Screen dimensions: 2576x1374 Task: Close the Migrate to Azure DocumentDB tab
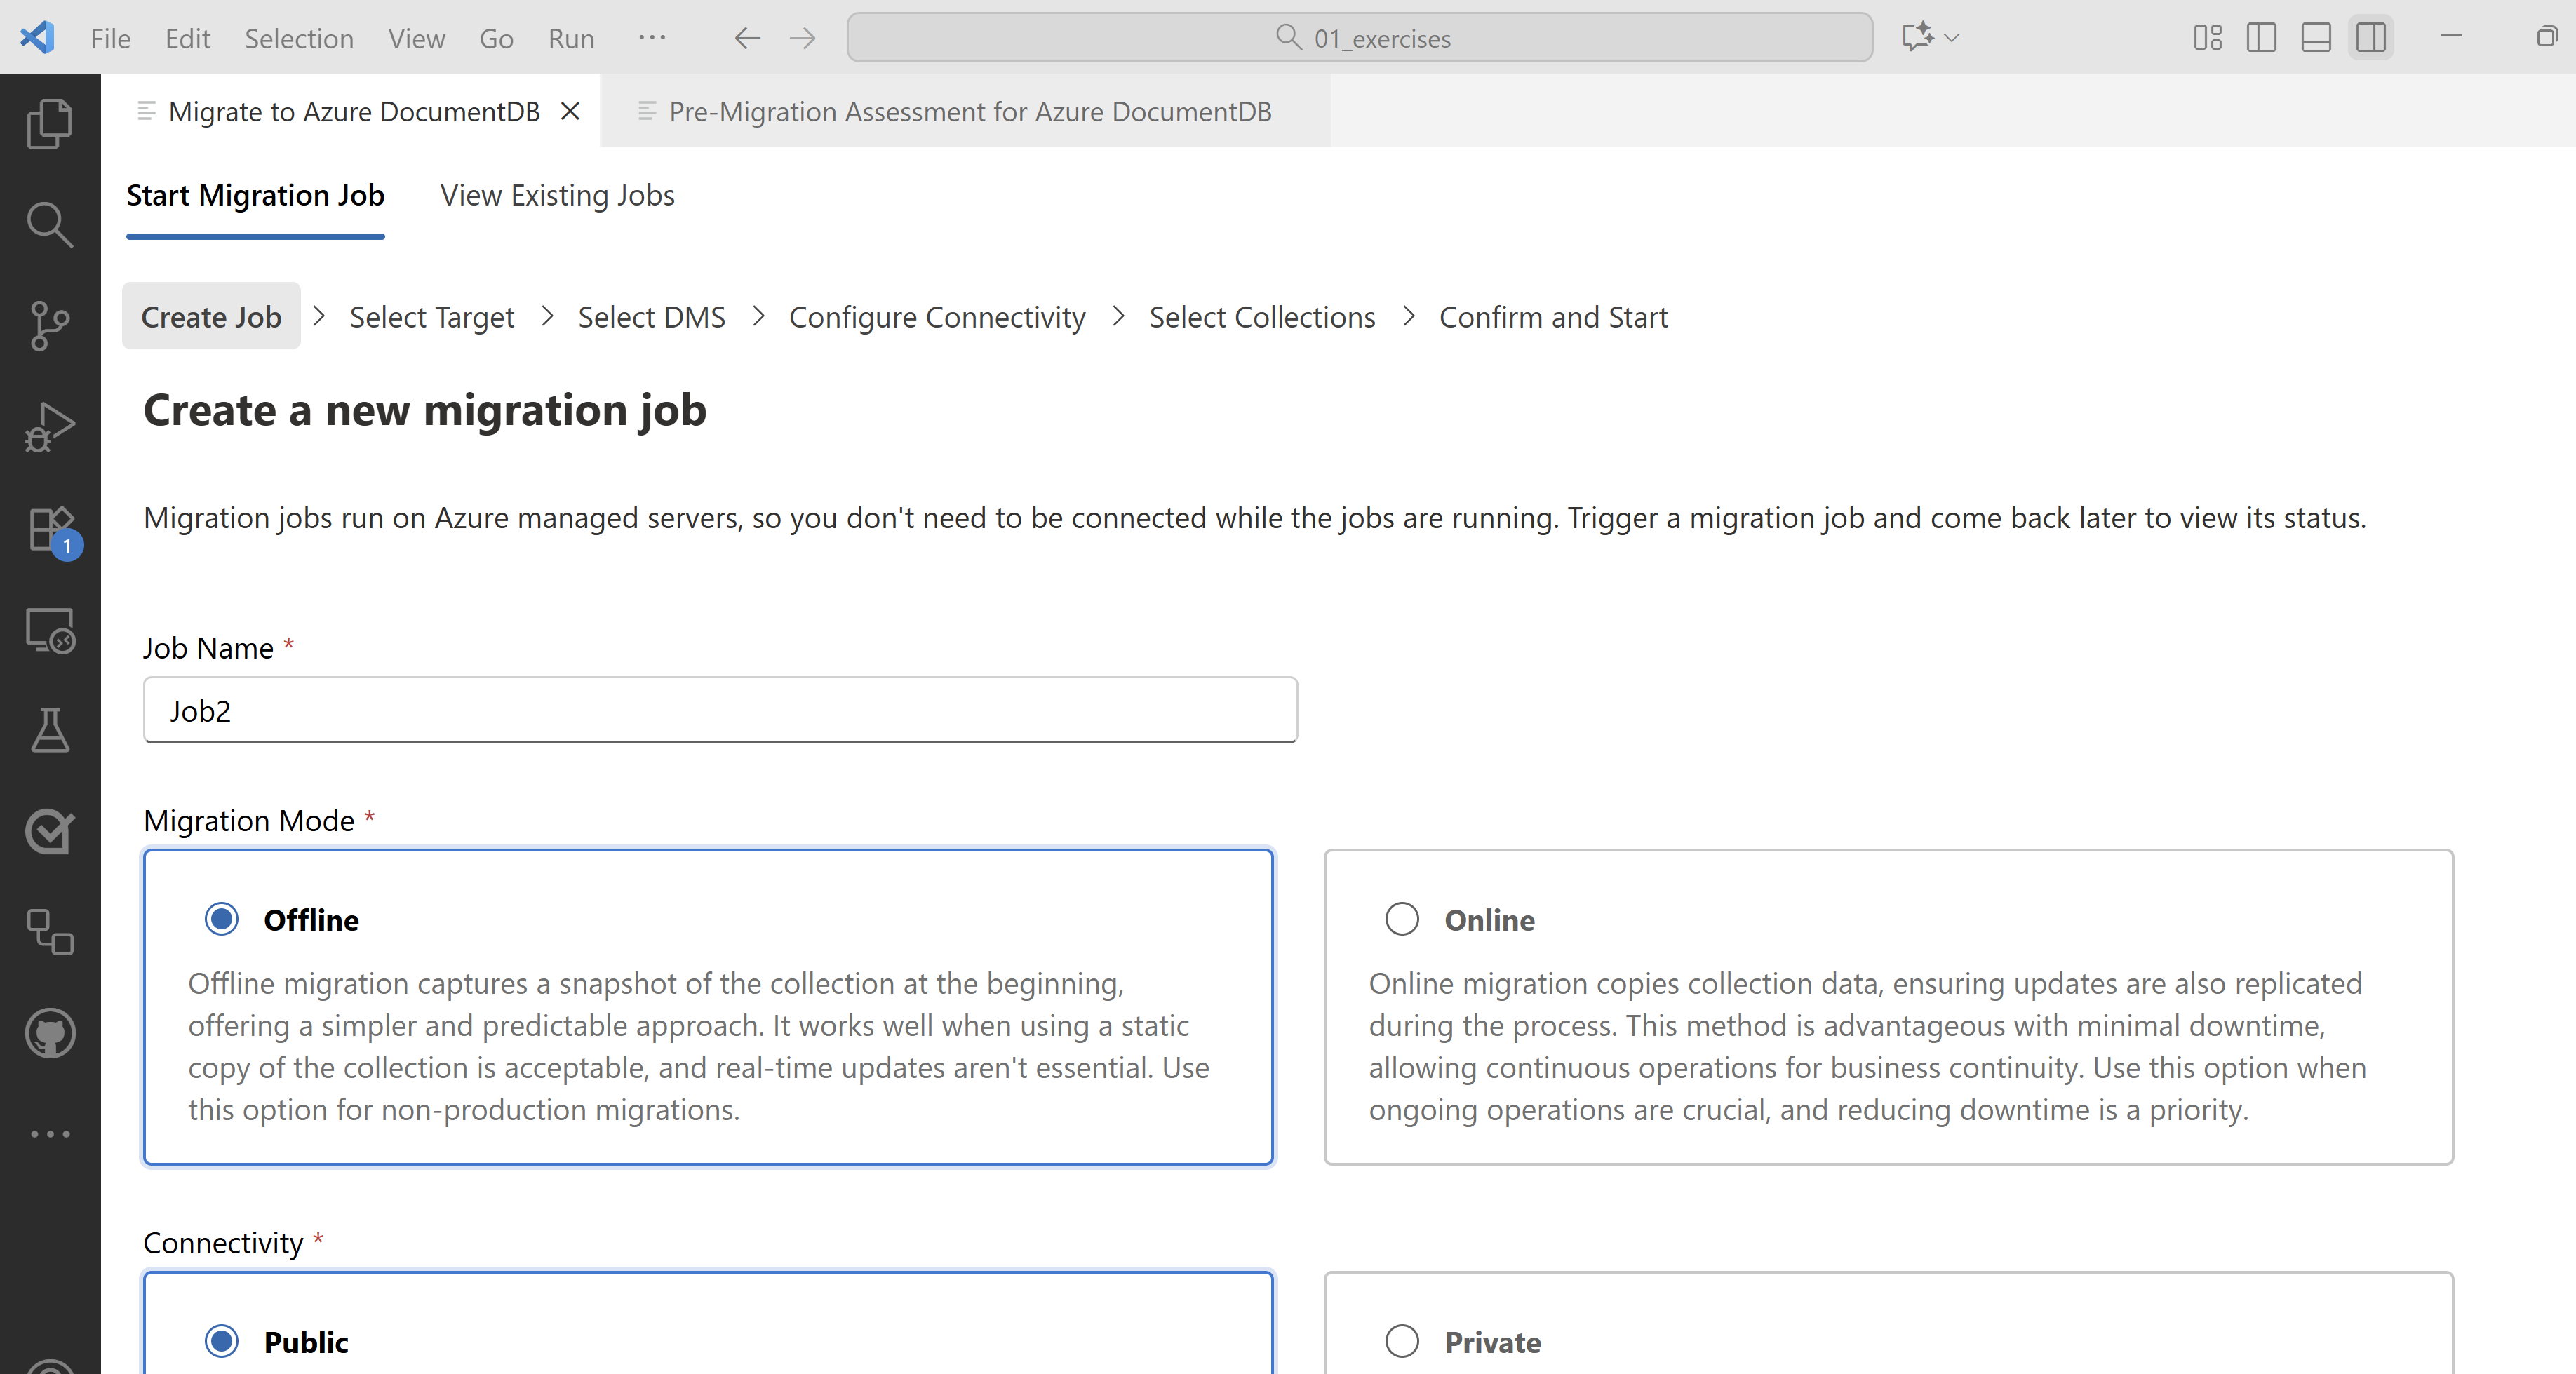point(570,111)
